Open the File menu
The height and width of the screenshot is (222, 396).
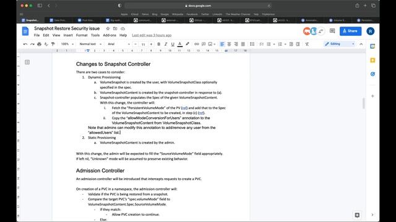[37, 35]
